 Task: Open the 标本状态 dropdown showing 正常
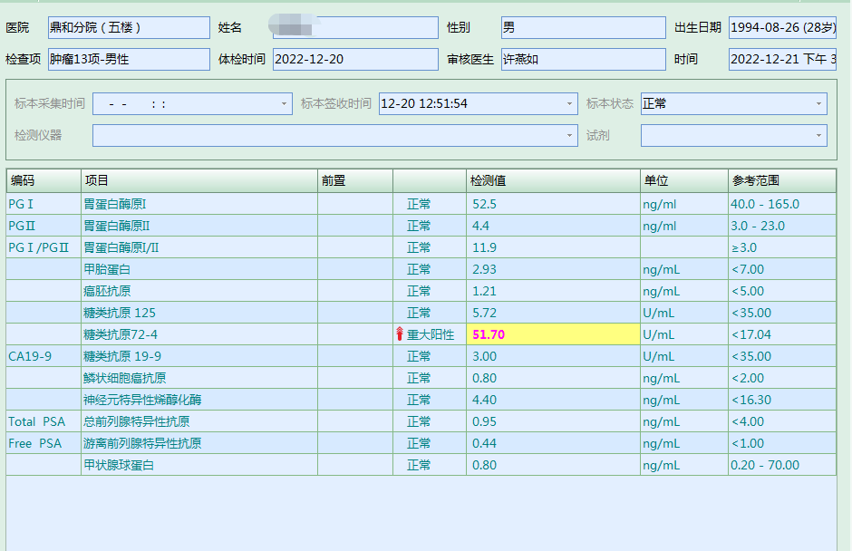[819, 104]
